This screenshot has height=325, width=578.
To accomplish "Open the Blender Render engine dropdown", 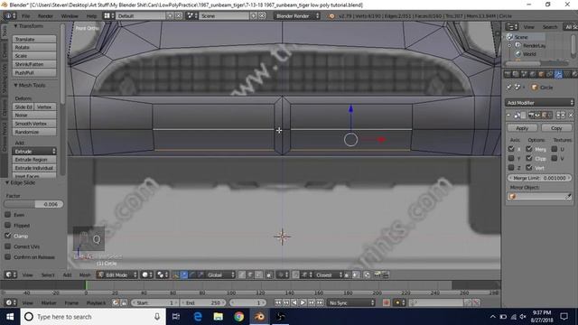I will [297, 16].
